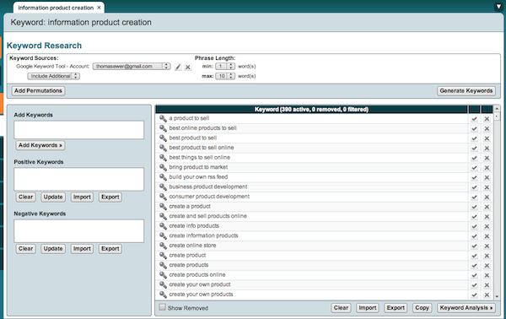The height and width of the screenshot is (319, 506).
Task: Open the Google account email dropdown
Action: (132, 66)
